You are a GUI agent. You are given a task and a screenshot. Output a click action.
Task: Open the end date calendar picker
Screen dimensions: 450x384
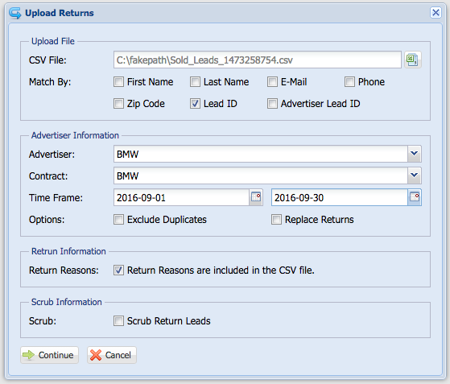tap(415, 197)
